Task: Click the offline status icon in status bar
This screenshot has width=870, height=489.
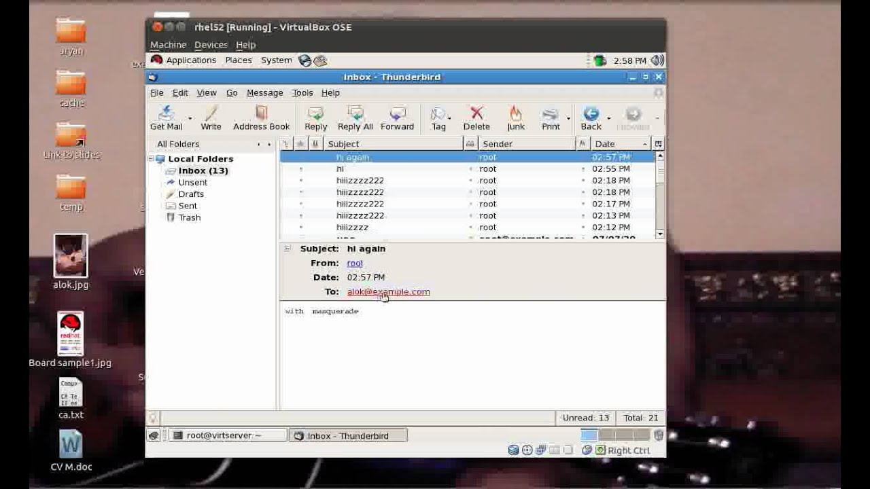Action: coord(153,418)
